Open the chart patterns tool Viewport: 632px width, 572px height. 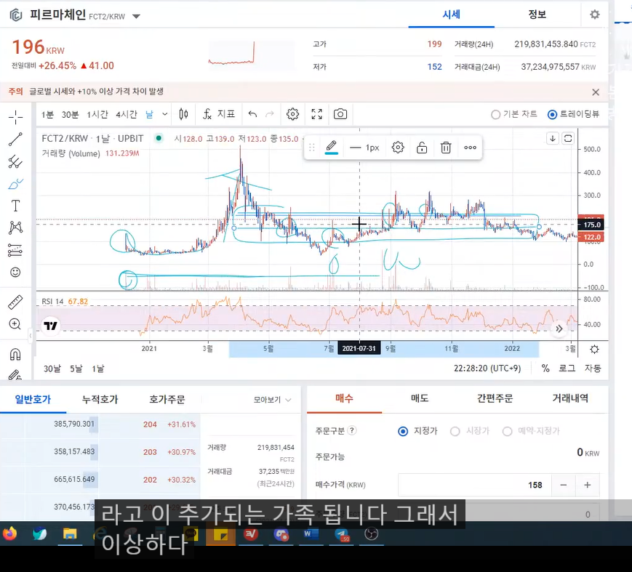(15, 227)
